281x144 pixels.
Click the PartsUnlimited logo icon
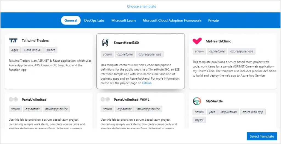pyautogui.click(x=13, y=100)
